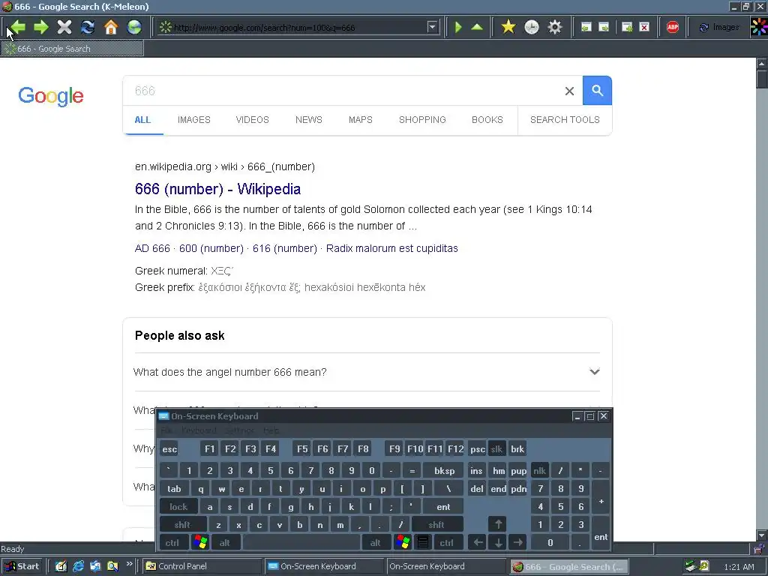Screen dimensions: 768x576
Task: Click page scrollbar up arrow
Action: [762, 64]
